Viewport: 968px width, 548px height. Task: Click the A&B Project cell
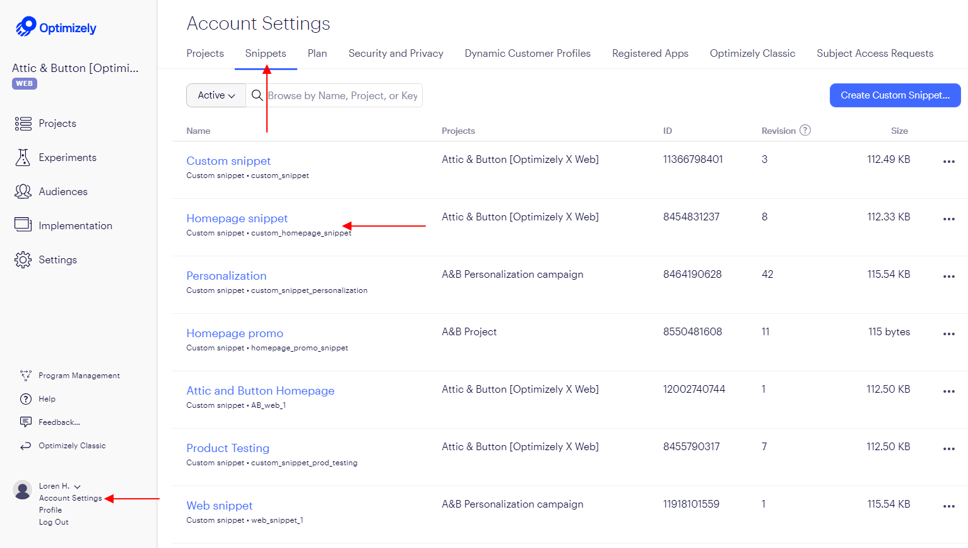click(469, 332)
